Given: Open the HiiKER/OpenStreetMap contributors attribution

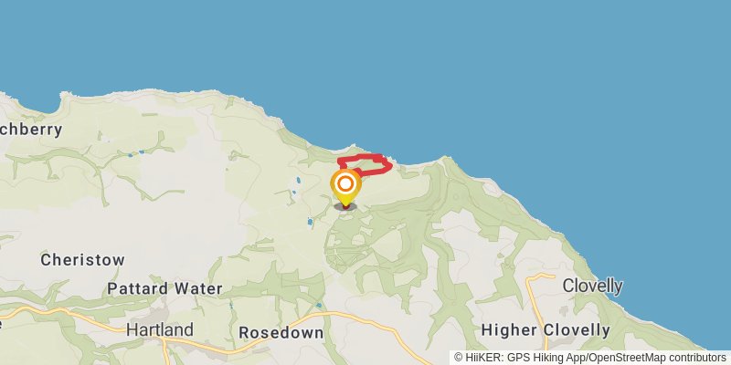Looking at the screenshot, I should 590,358.
